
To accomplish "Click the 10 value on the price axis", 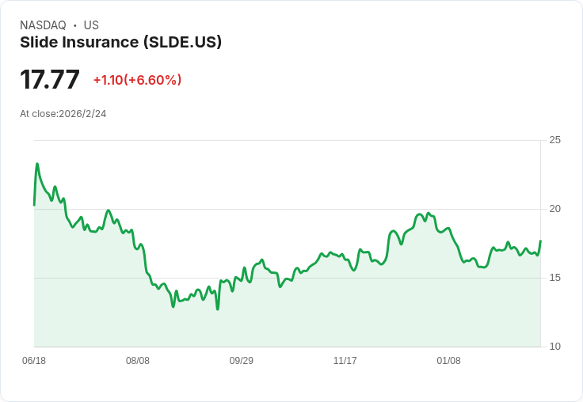I will [x=554, y=347].
